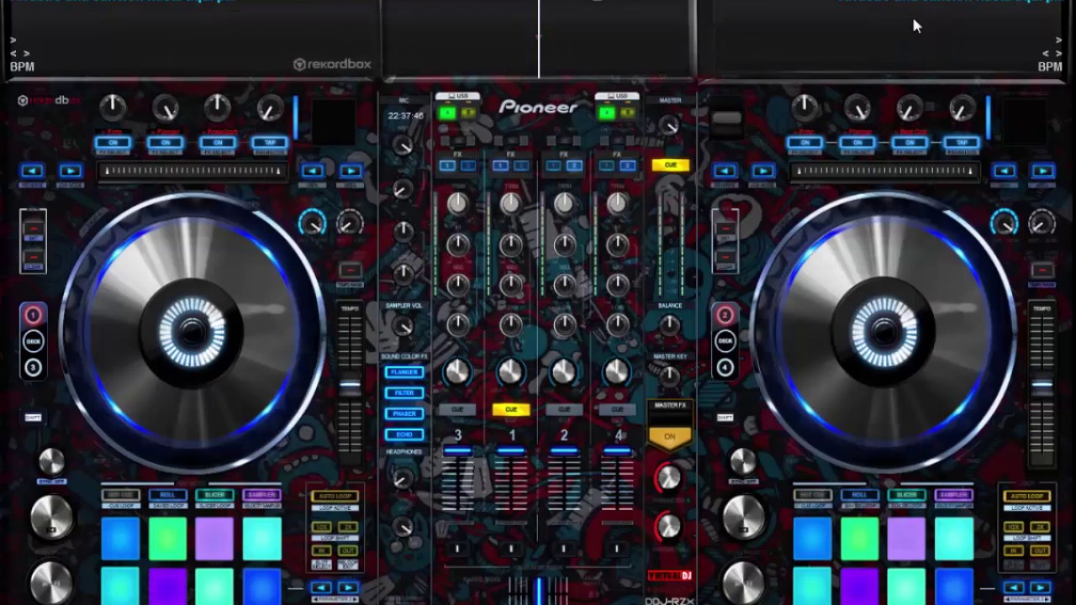The width and height of the screenshot is (1076, 605).
Task: Click right deck needle search strip
Action: 884,171
